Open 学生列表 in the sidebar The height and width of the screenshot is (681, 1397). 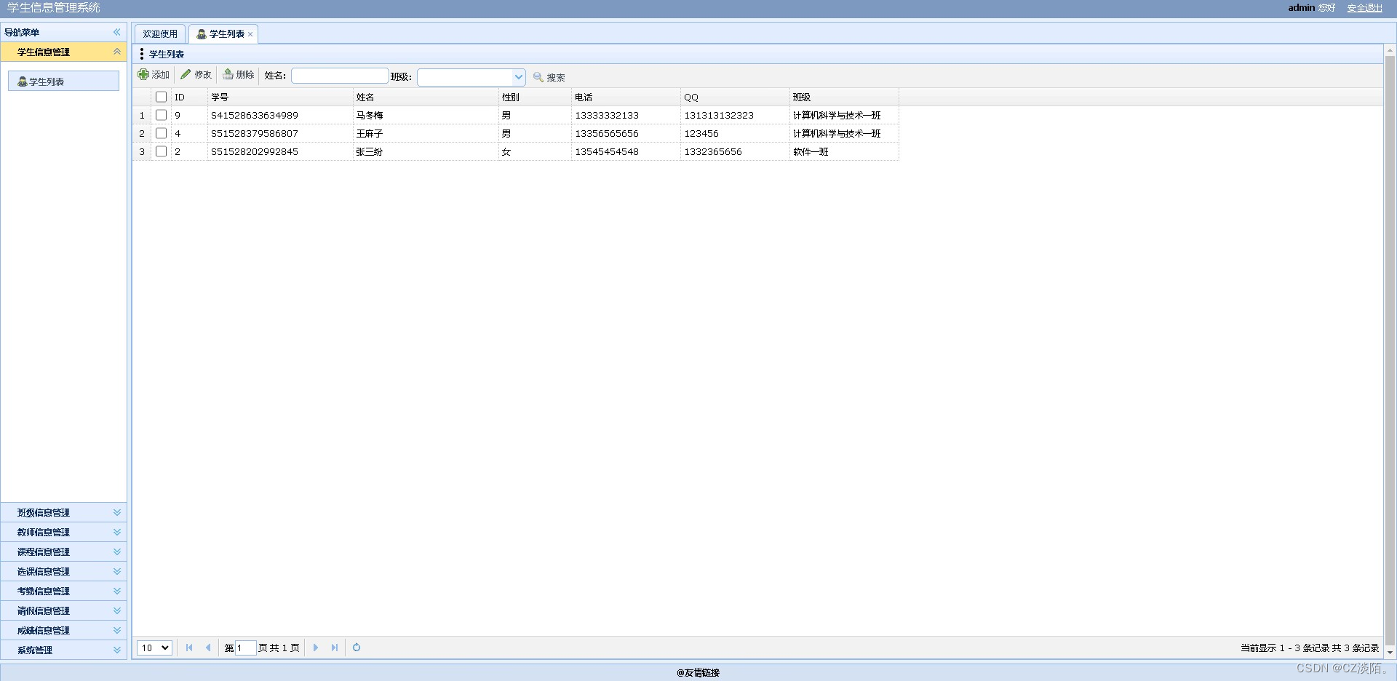pyautogui.click(x=63, y=81)
